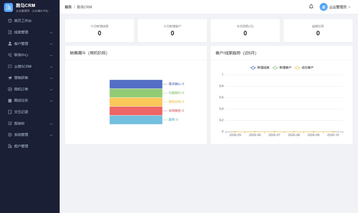Click the 跟进任务 clipboard icon
Viewport: 358px width, 213px height.
[x=10, y=100]
